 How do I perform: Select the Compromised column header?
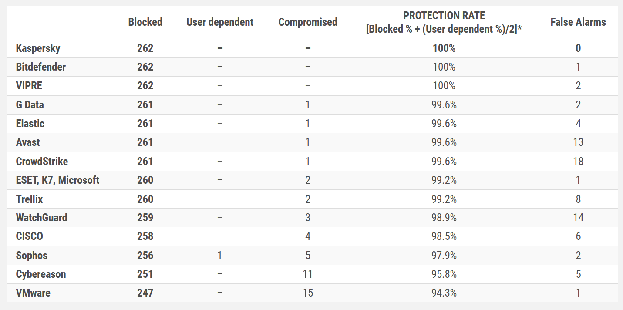tap(308, 22)
